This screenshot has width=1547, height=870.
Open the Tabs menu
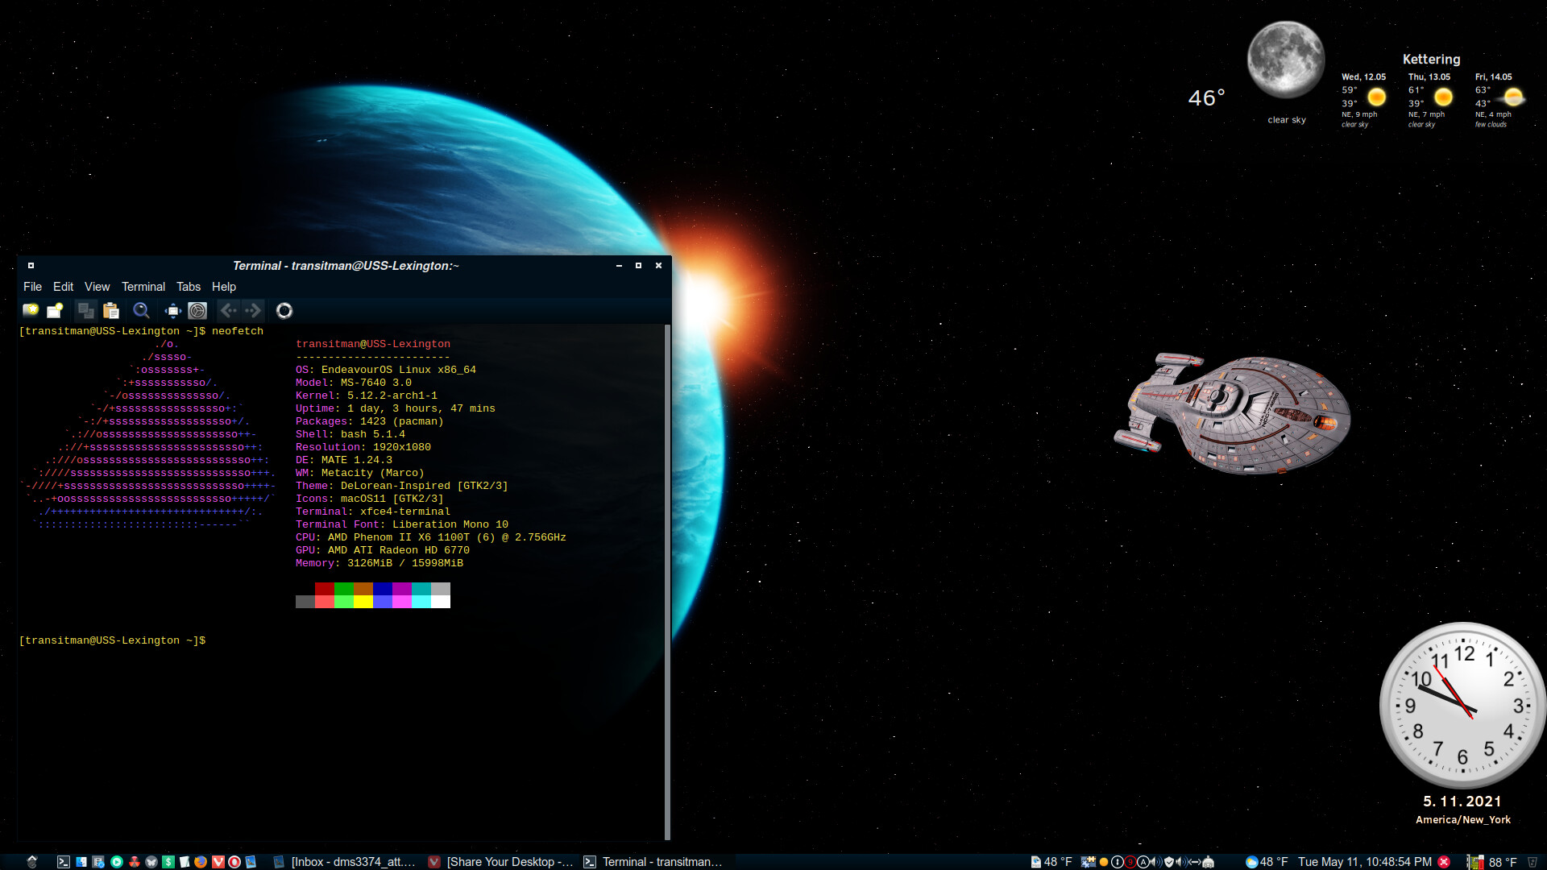point(188,287)
